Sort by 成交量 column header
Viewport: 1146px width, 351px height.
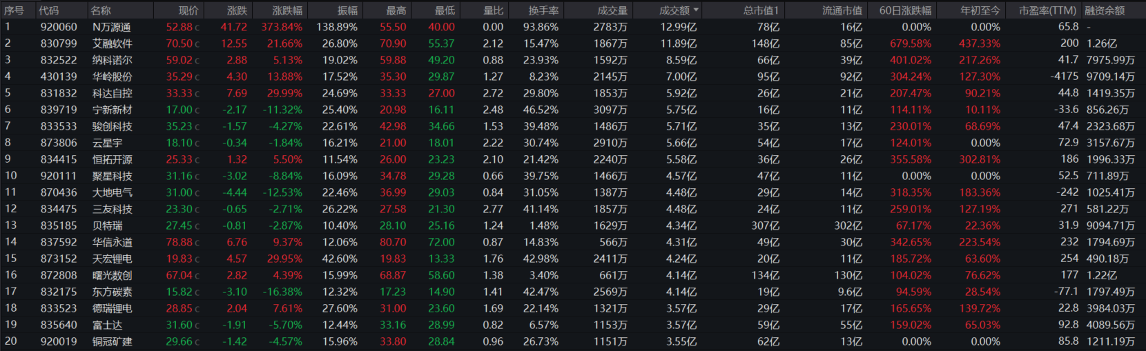[x=612, y=10]
